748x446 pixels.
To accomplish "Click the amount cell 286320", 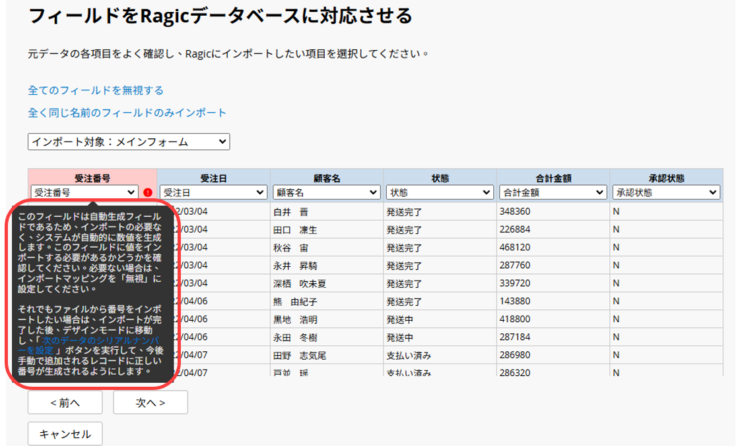I will coord(553,371).
